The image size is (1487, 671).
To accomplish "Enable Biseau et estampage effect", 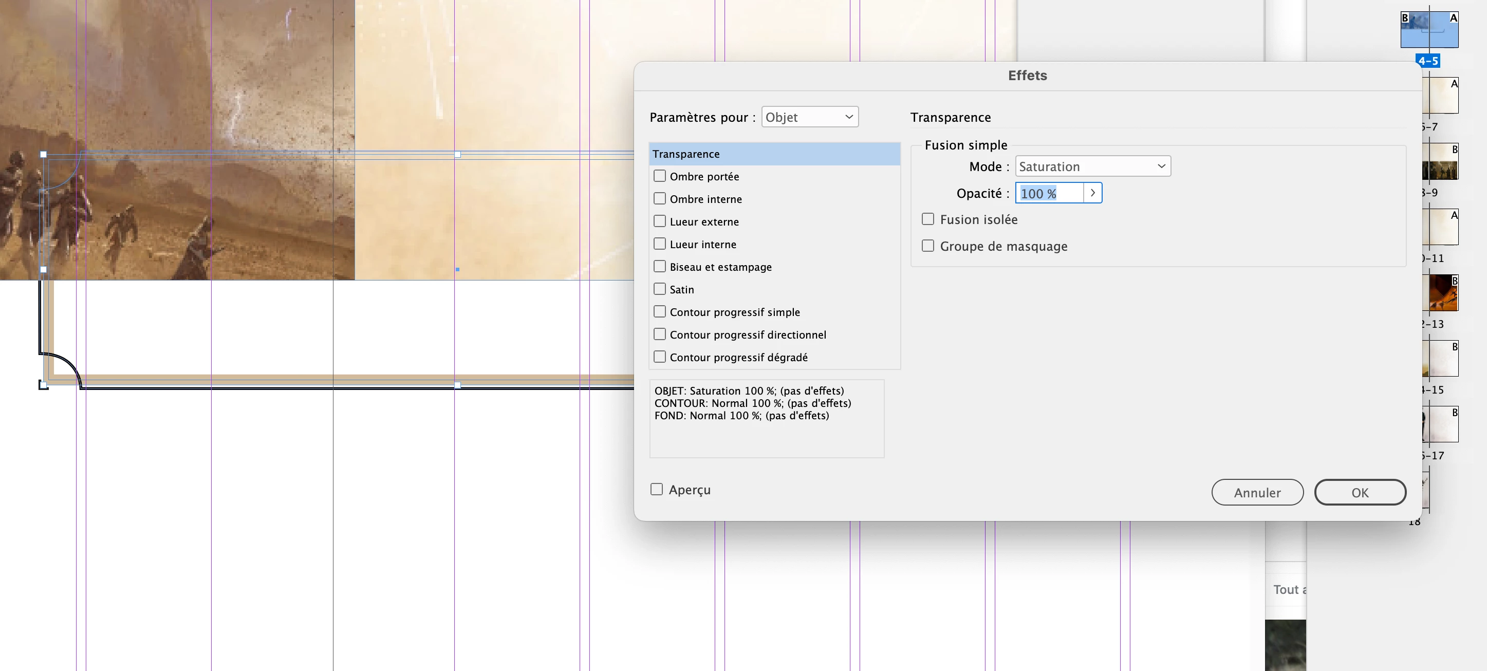I will (659, 266).
